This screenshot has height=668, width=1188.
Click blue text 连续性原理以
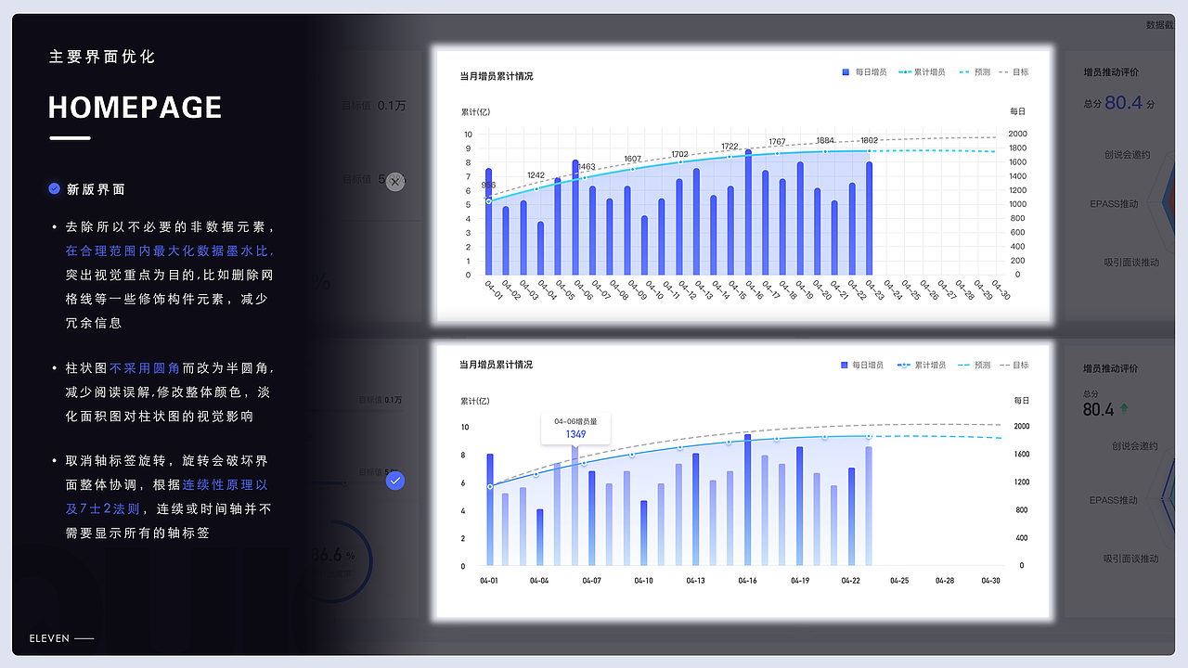pos(226,484)
